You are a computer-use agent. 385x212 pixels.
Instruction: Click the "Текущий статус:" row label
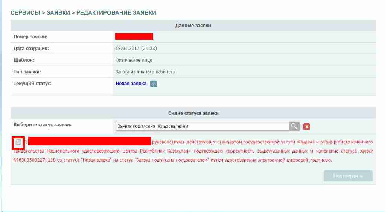click(x=32, y=83)
